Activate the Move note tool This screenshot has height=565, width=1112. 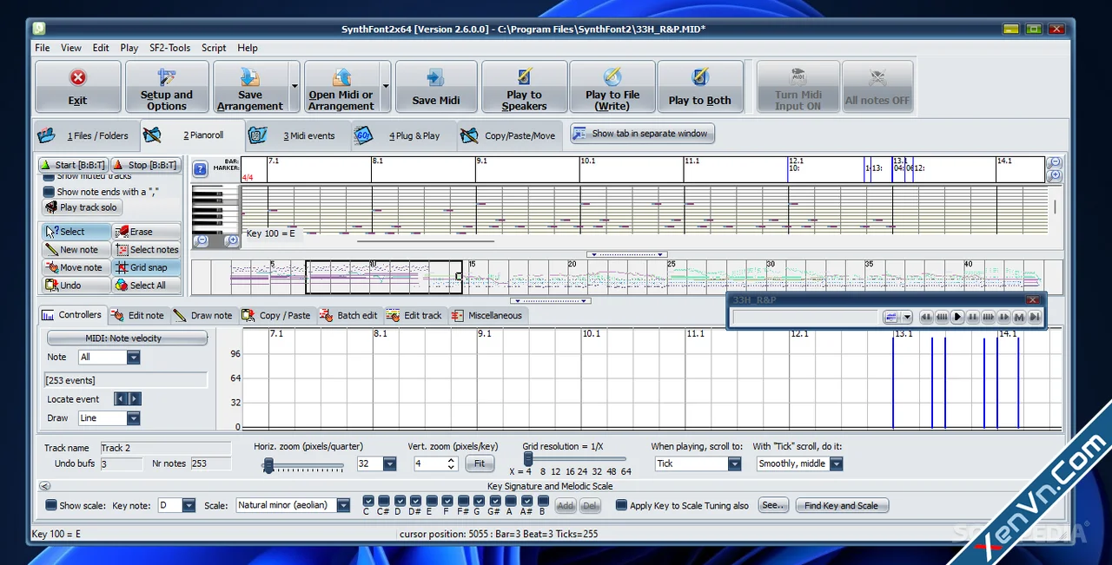pos(76,267)
